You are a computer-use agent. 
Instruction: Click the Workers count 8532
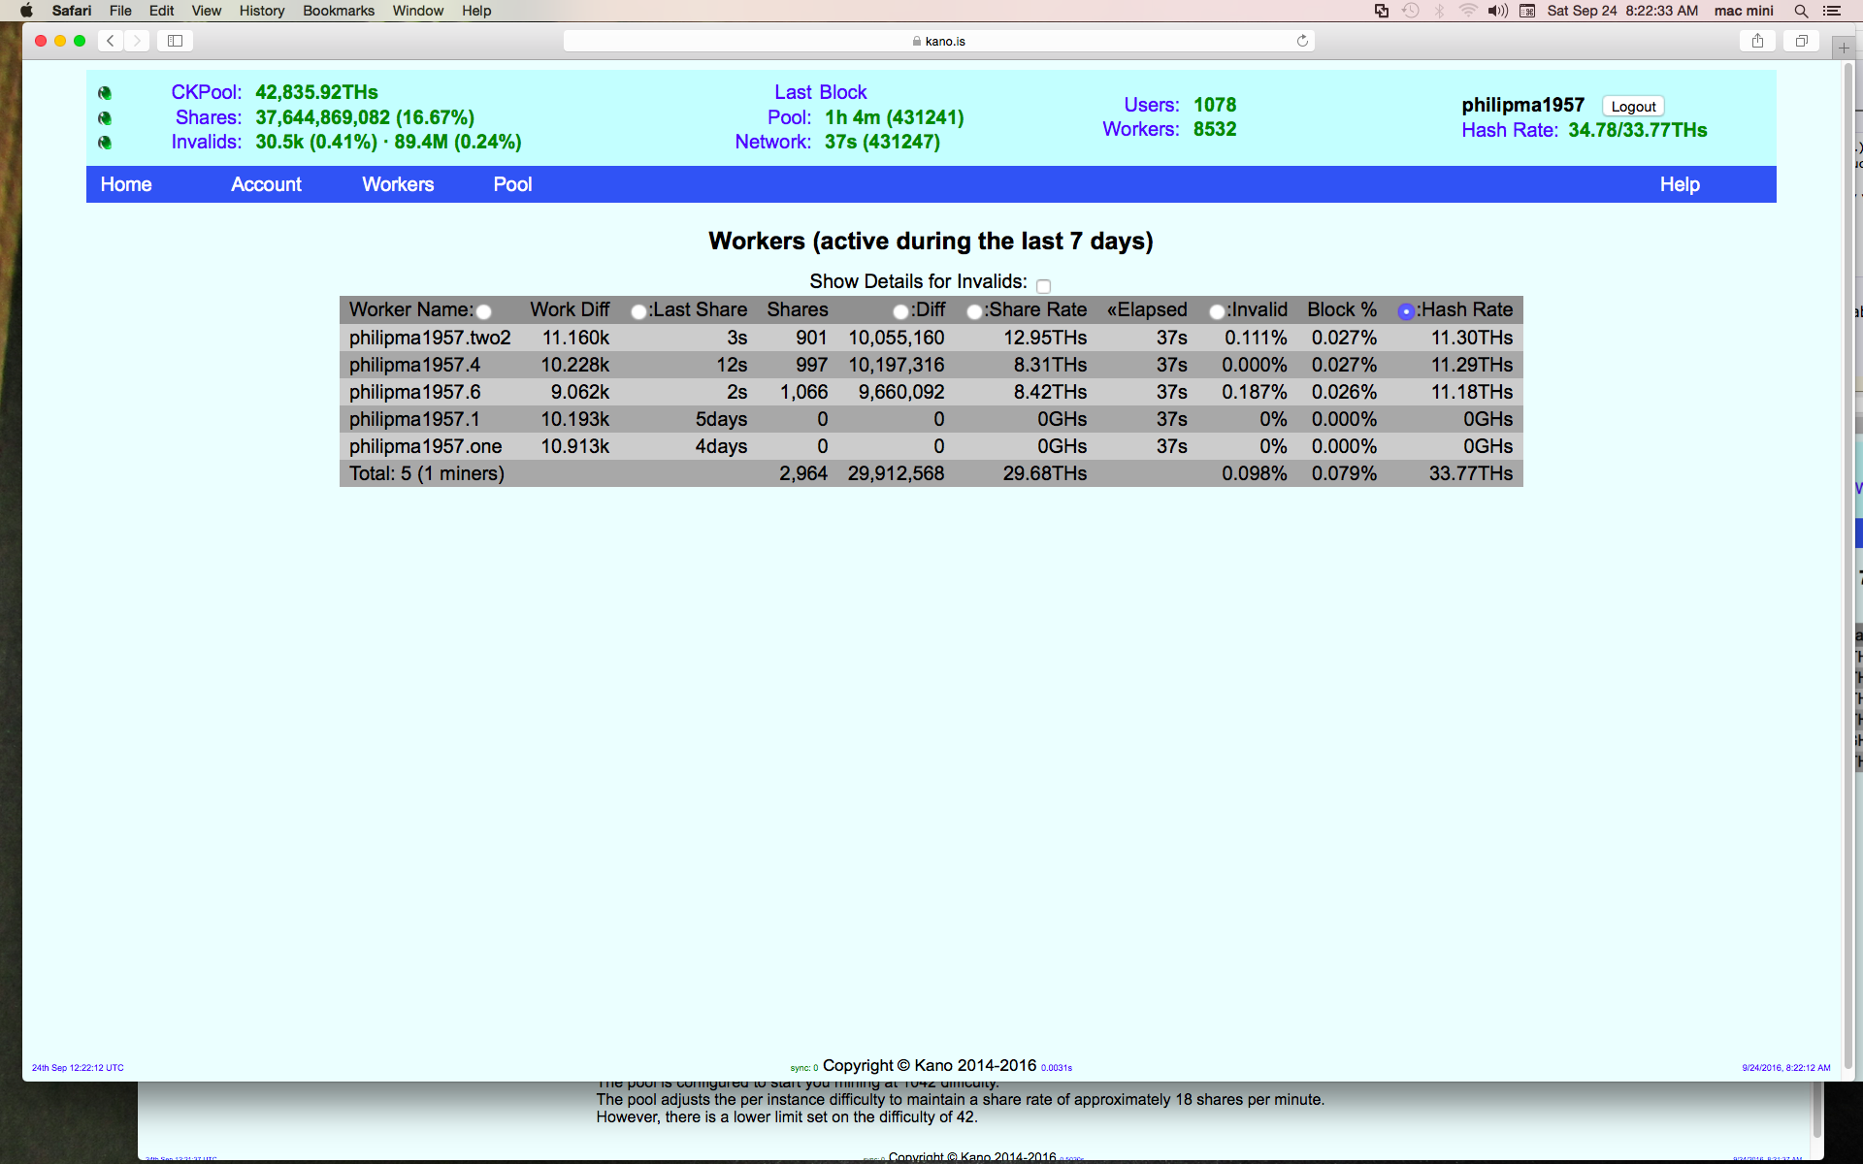tap(1215, 129)
